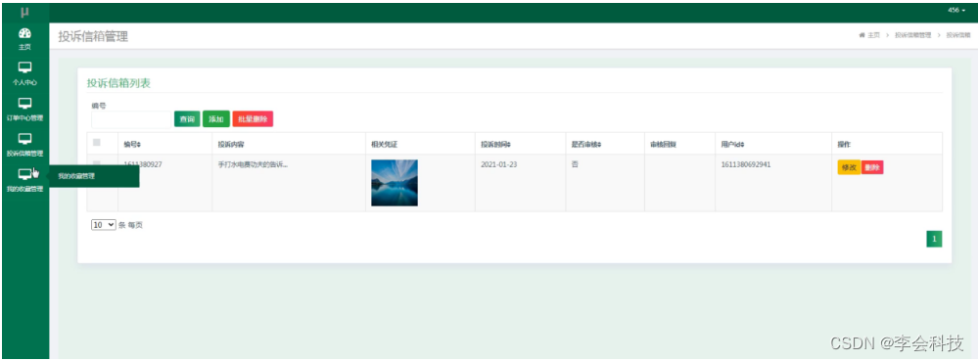Click the 投诉信箱管理 page heading

point(93,36)
